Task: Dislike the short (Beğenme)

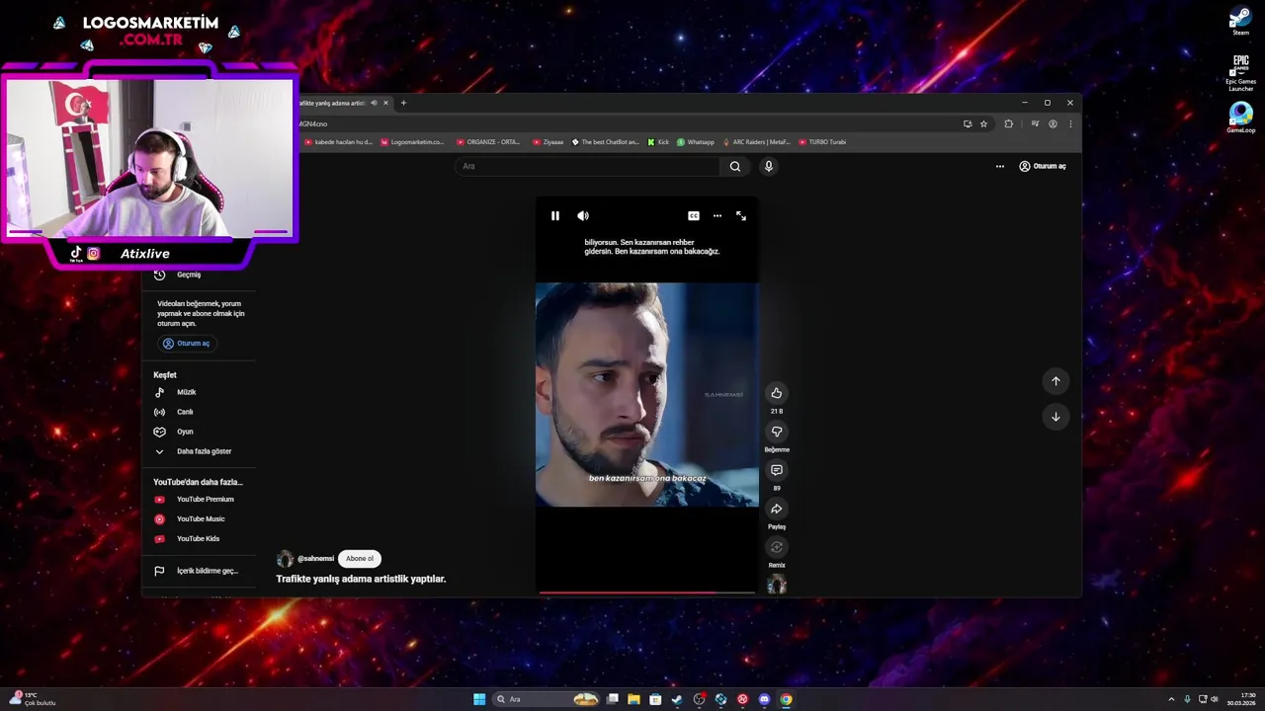Action: click(777, 432)
